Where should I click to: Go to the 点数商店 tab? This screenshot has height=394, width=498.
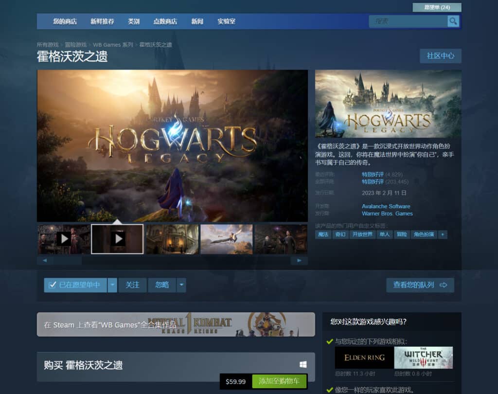[x=165, y=21]
